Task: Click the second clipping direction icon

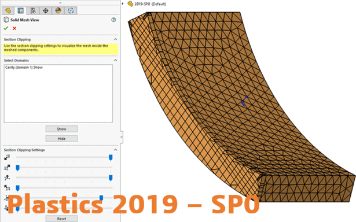Action: [7, 168]
